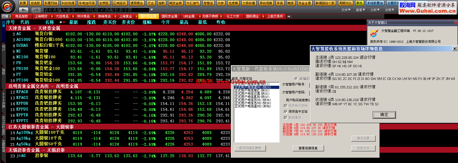Open the 早报 morning report button
458x163 pixels.
click(280, 3)
